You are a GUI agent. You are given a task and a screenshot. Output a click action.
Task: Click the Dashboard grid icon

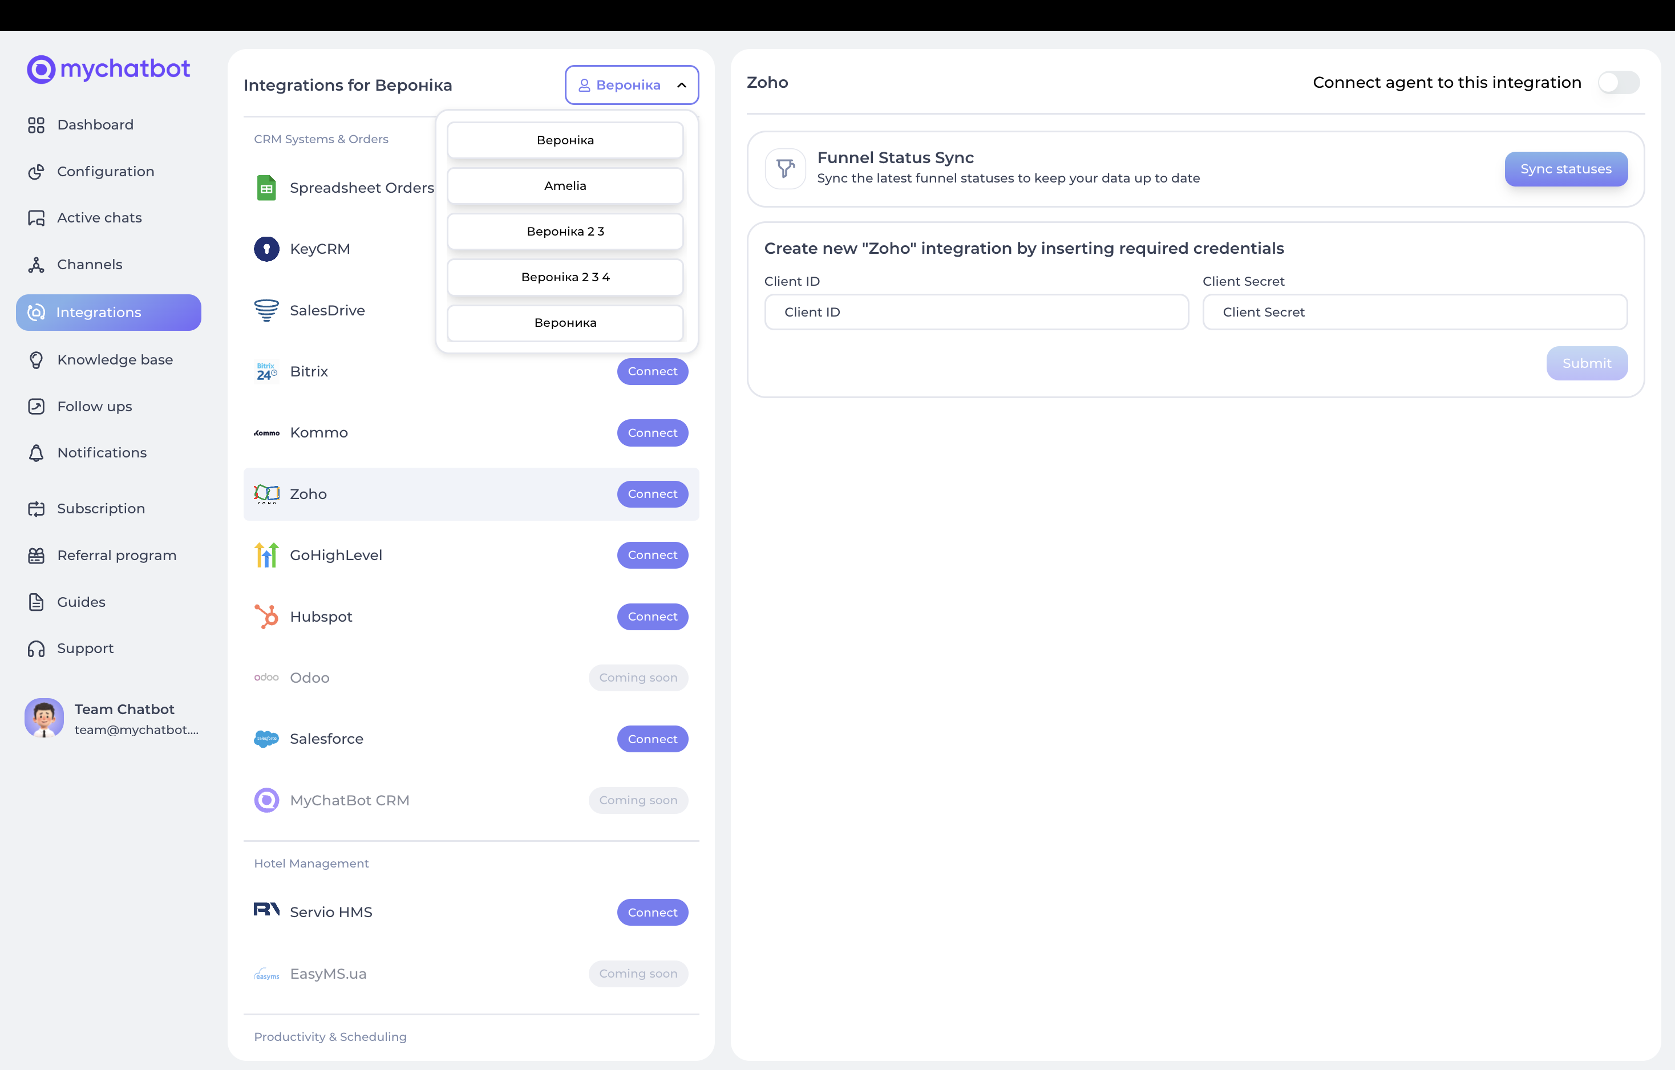click(36, 125)
